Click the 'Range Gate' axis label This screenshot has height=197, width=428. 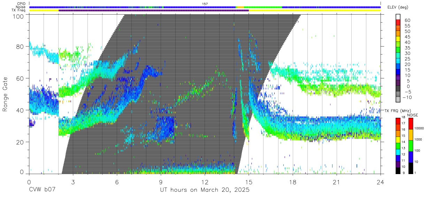tap(5, 95)
